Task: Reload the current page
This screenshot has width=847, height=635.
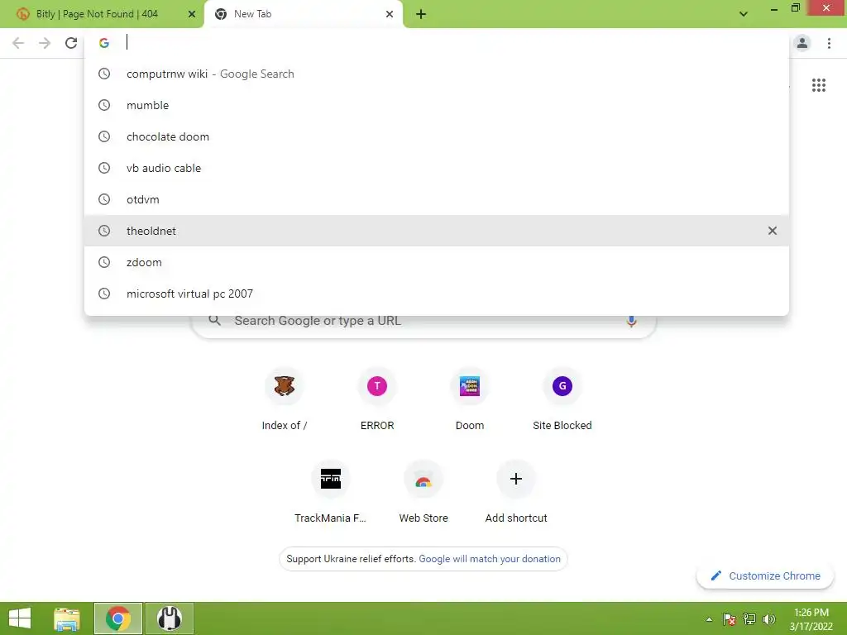Action: (x=71, y=43)
